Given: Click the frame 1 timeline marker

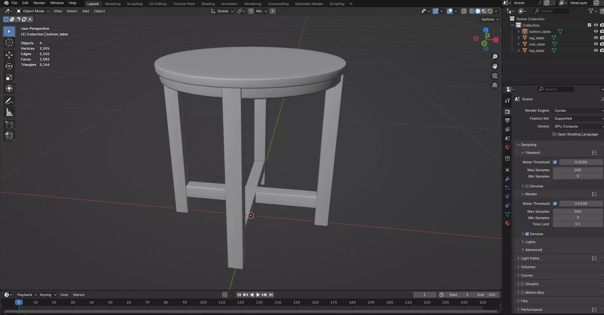Looking at the screenshot, I should pyautogui.click(x=19, y=302).
